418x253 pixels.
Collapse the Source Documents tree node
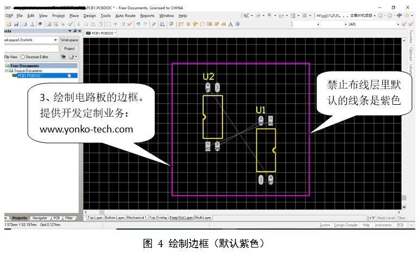coord(7,71)
